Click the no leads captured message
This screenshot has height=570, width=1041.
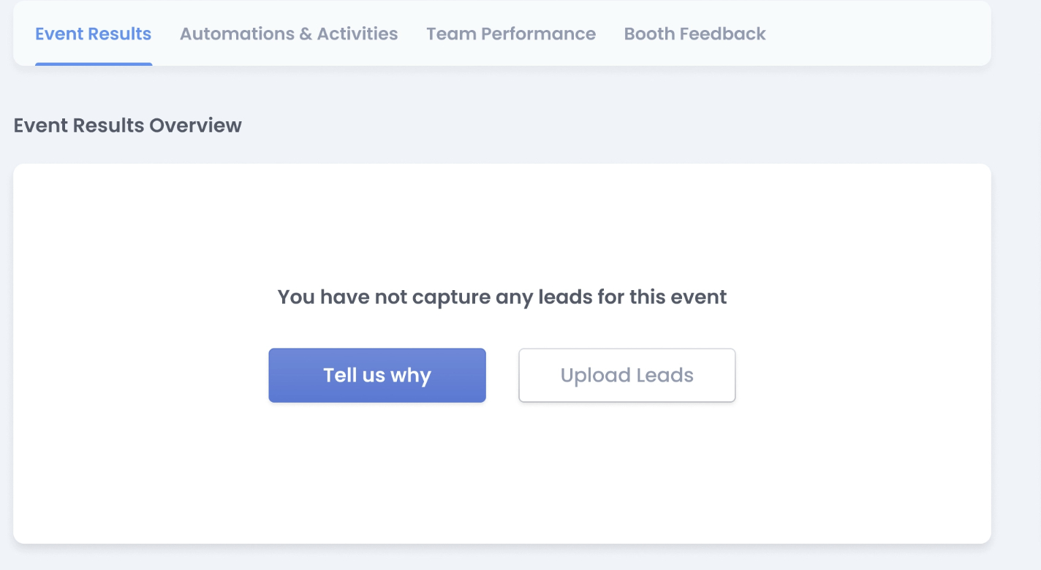[502, 297]
